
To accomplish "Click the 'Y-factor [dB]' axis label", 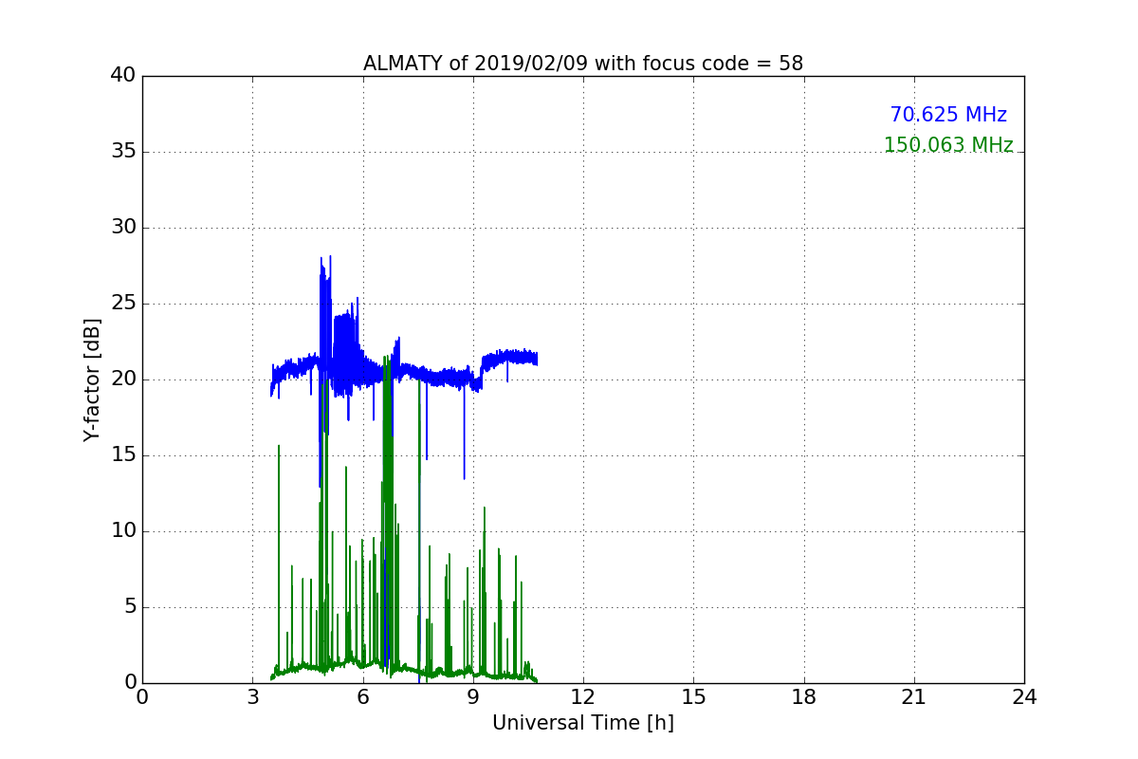I will [x=91, y=379].
